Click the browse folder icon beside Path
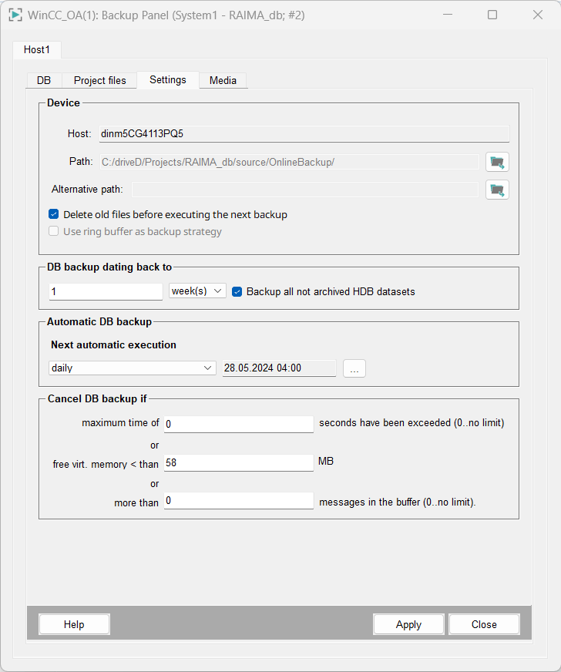Image resolution: width=561 pixels, height=672 pixels. click(x=497, y=162)
